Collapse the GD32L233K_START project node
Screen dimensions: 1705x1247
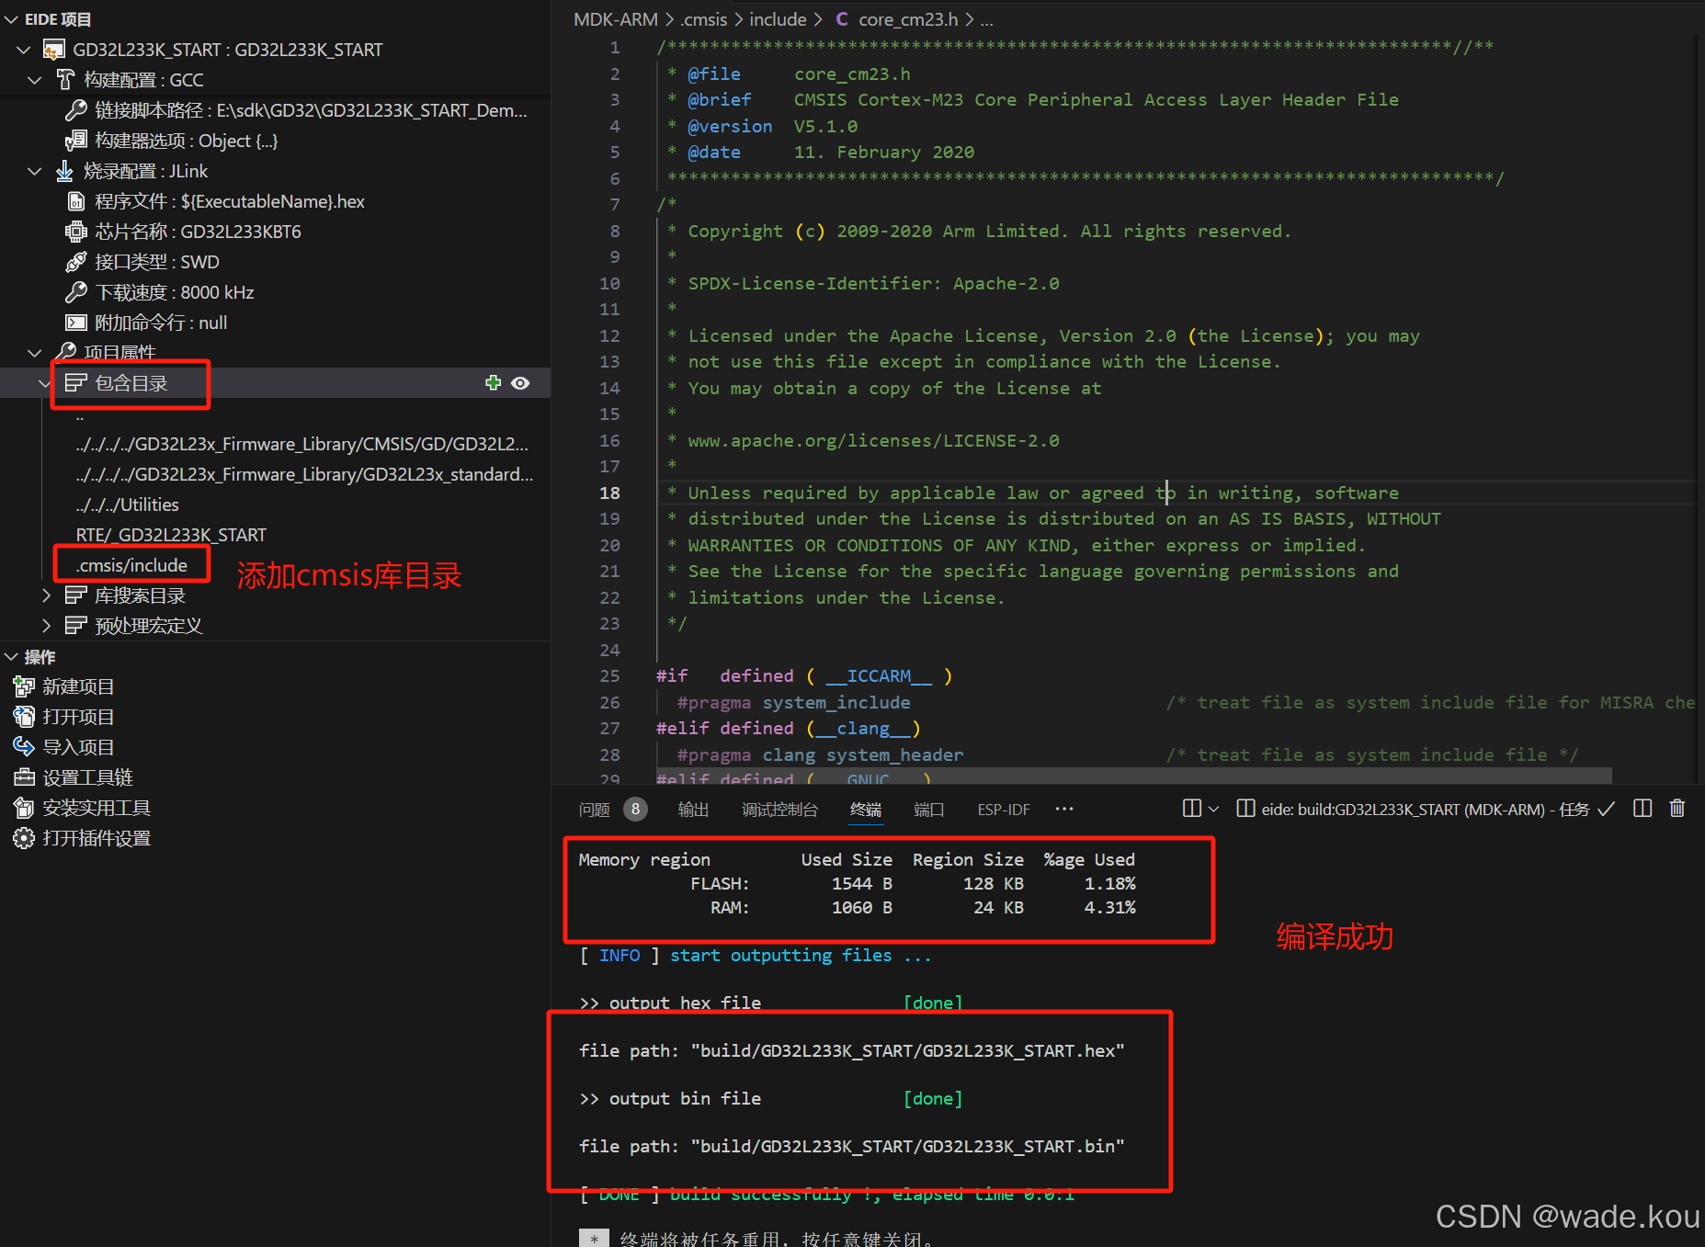click(x=24, y=50)
